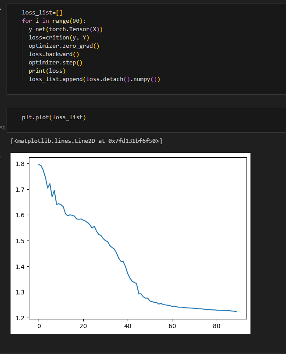Click the matplotlib Line2D output text
Screen dimensions: 286x354
click(86, 141)
